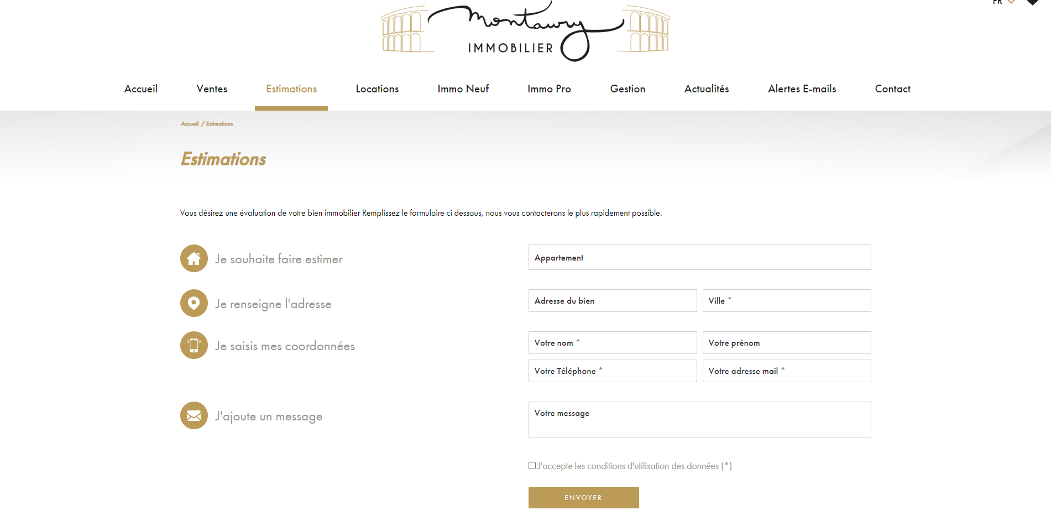1051x515 pixels.
Task: Click the Accueil breadcrumb link
Action: click(190, 124)
